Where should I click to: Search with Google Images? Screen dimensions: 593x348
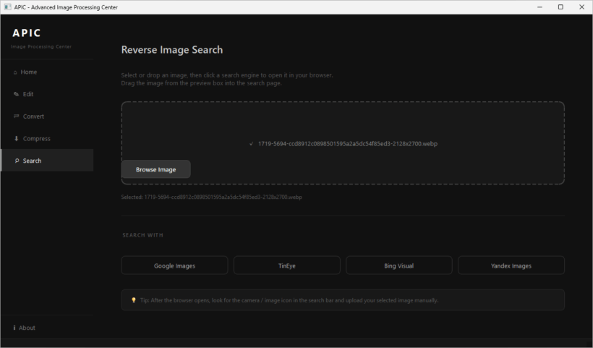174,266
